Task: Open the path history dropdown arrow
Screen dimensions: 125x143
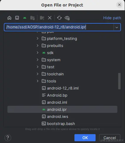Action: [117, 27]
